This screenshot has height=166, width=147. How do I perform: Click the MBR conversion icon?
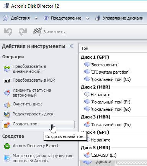(x=7, y=81)
